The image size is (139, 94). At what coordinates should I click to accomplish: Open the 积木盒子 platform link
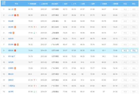tap(12, 56)
